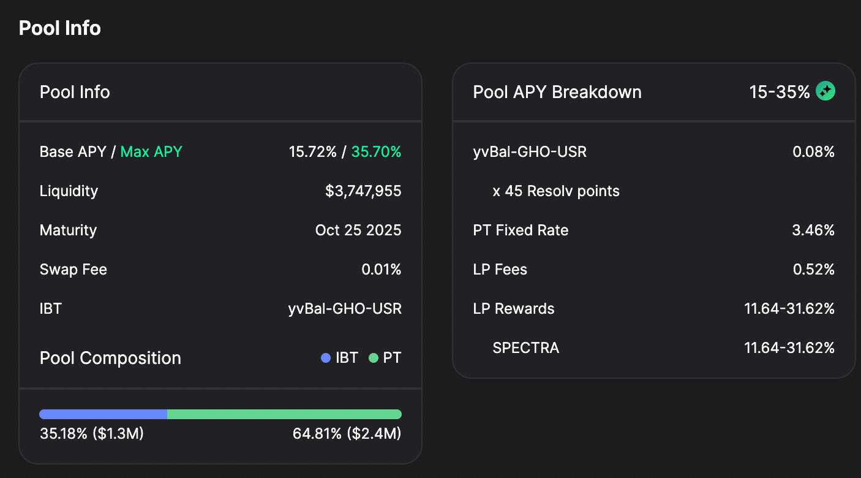Click the Maturity date Oct 25 2025
The width and height of the screenshot is (861, 478).
tap(358, 230)
